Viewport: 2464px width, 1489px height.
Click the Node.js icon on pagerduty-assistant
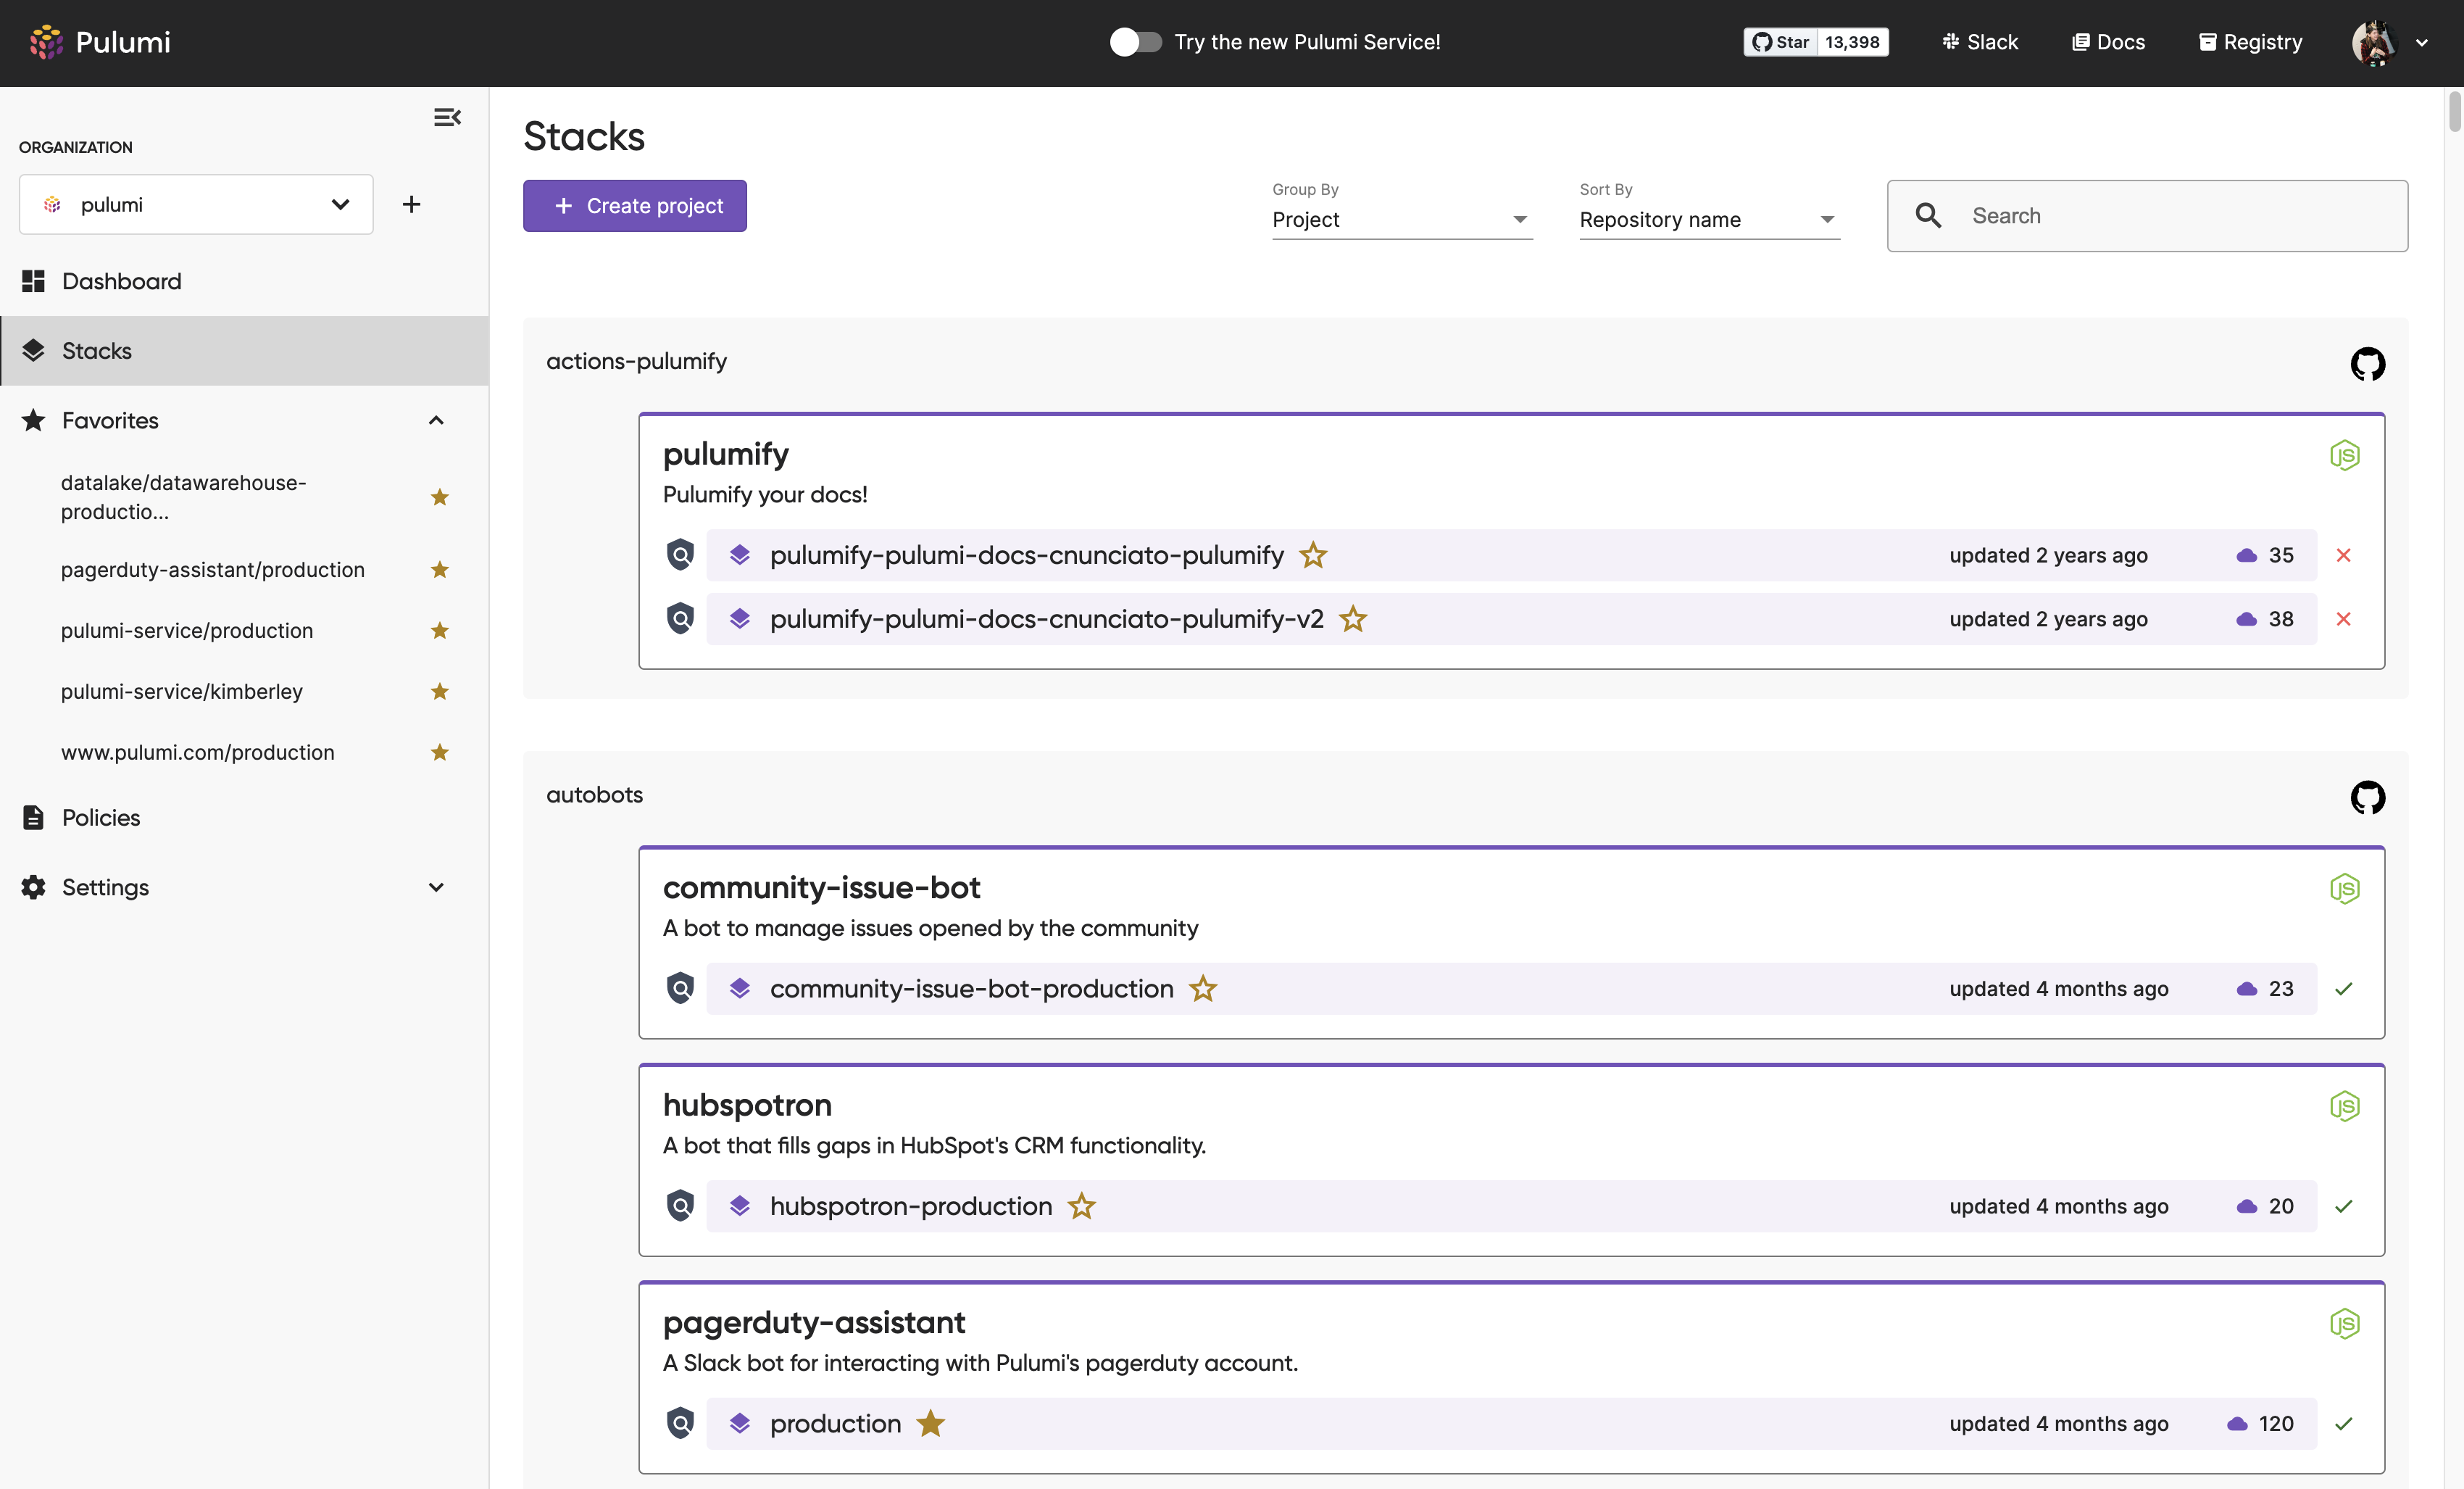pyautogui.click(x=2344, y=1323)
